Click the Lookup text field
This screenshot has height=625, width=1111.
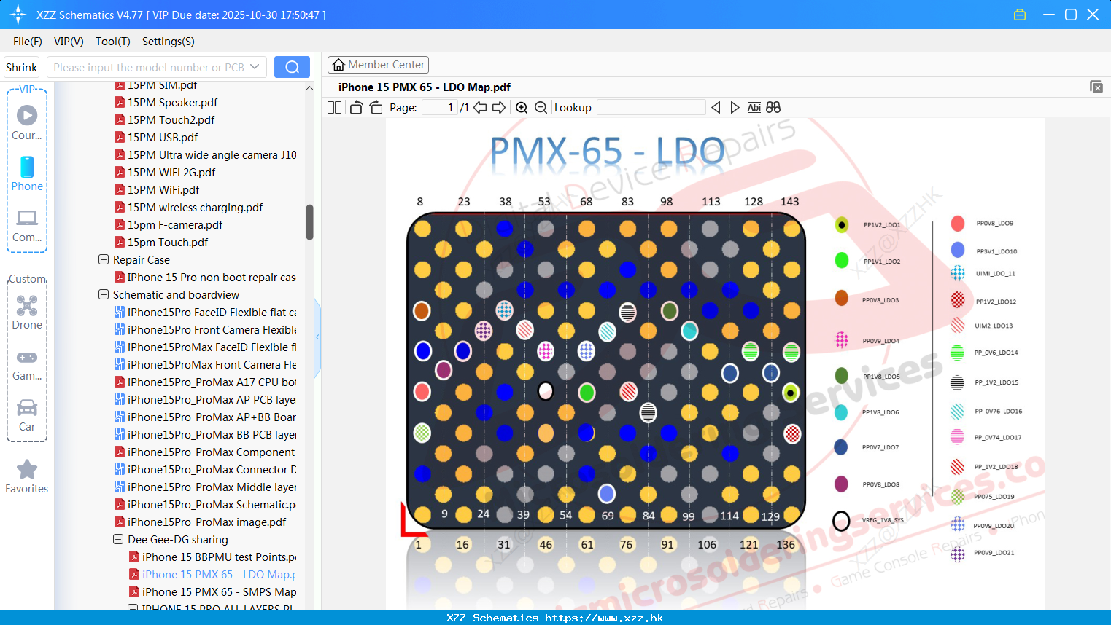(x=651, y=107)
